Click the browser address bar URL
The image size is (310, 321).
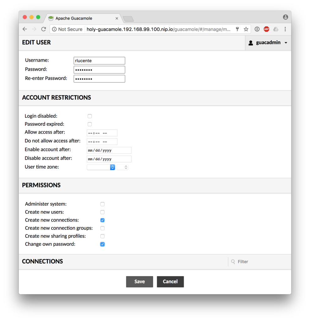[x=158, y=29]
